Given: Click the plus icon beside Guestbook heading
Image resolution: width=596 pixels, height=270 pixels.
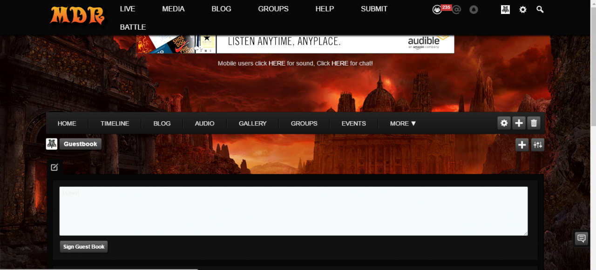Looking at the screenshot, I should (522, 145).
